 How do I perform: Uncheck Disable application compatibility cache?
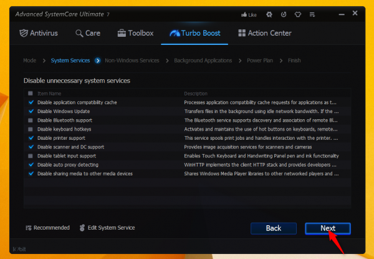(x=31, y=102)
